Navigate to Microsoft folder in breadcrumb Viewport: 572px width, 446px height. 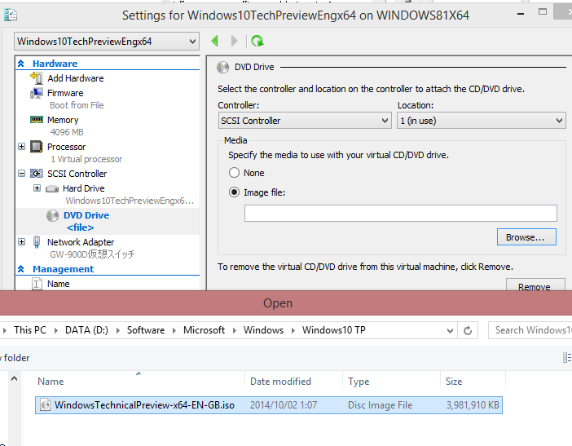click(x=204, y=330)
